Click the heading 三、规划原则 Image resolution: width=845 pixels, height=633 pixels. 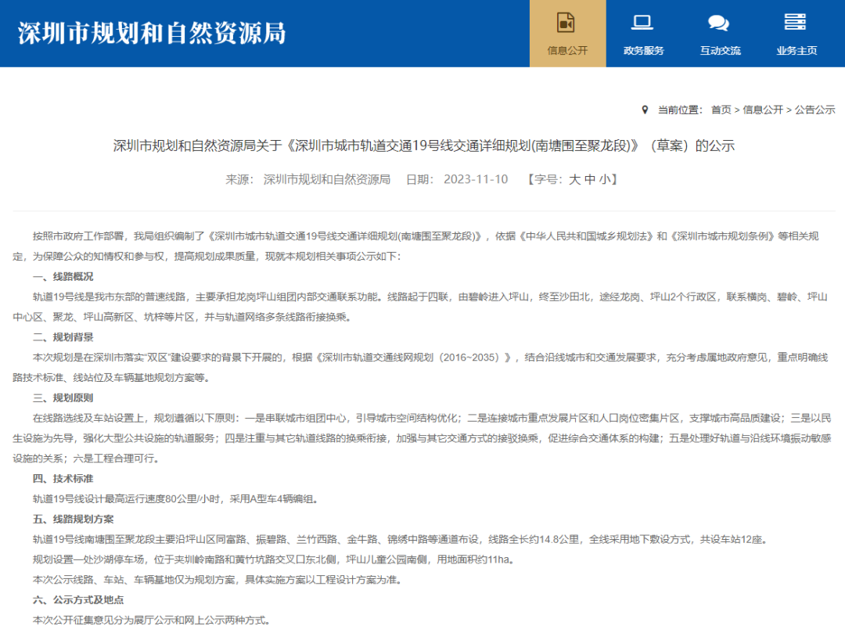point(63,398)
